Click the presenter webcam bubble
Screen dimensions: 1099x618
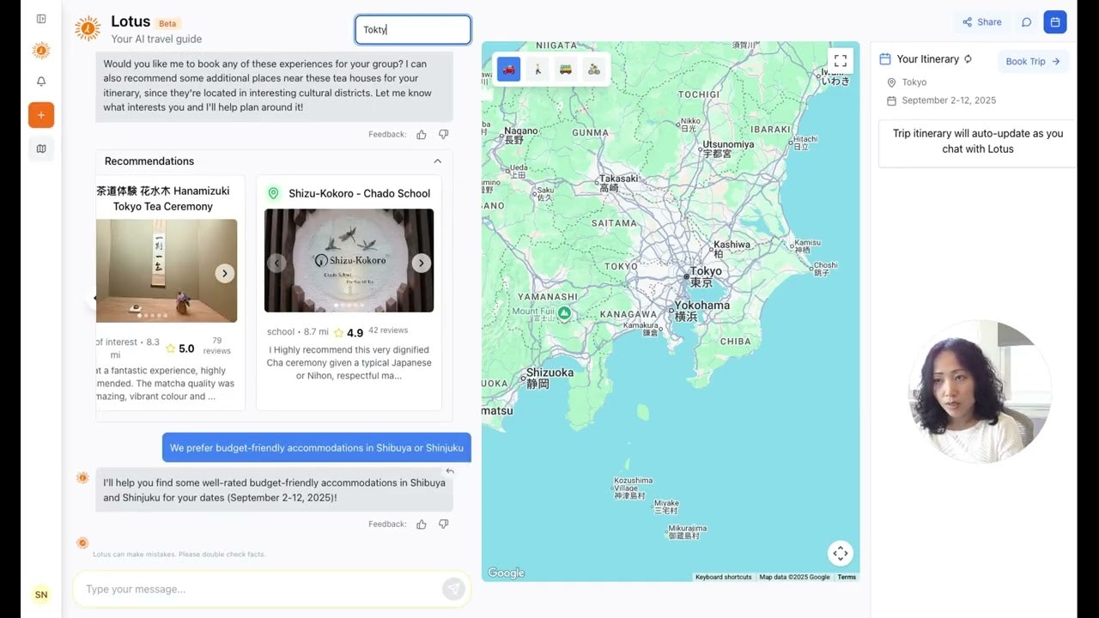point(979,391)
